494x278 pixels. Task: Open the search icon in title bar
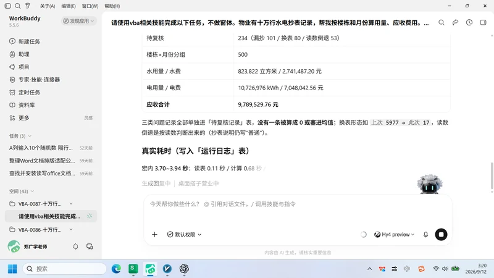(x=18, y=6)
